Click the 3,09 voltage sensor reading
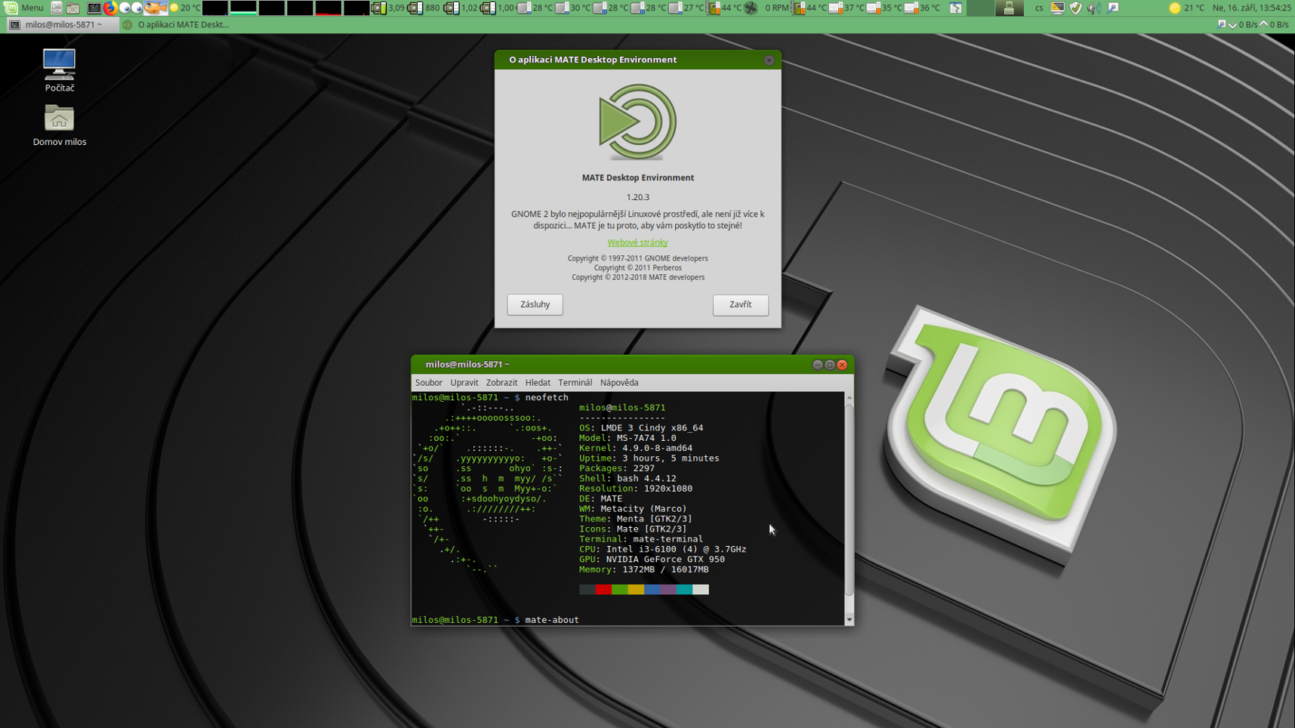Screen dimensions: 1295x728 point(387,8)
